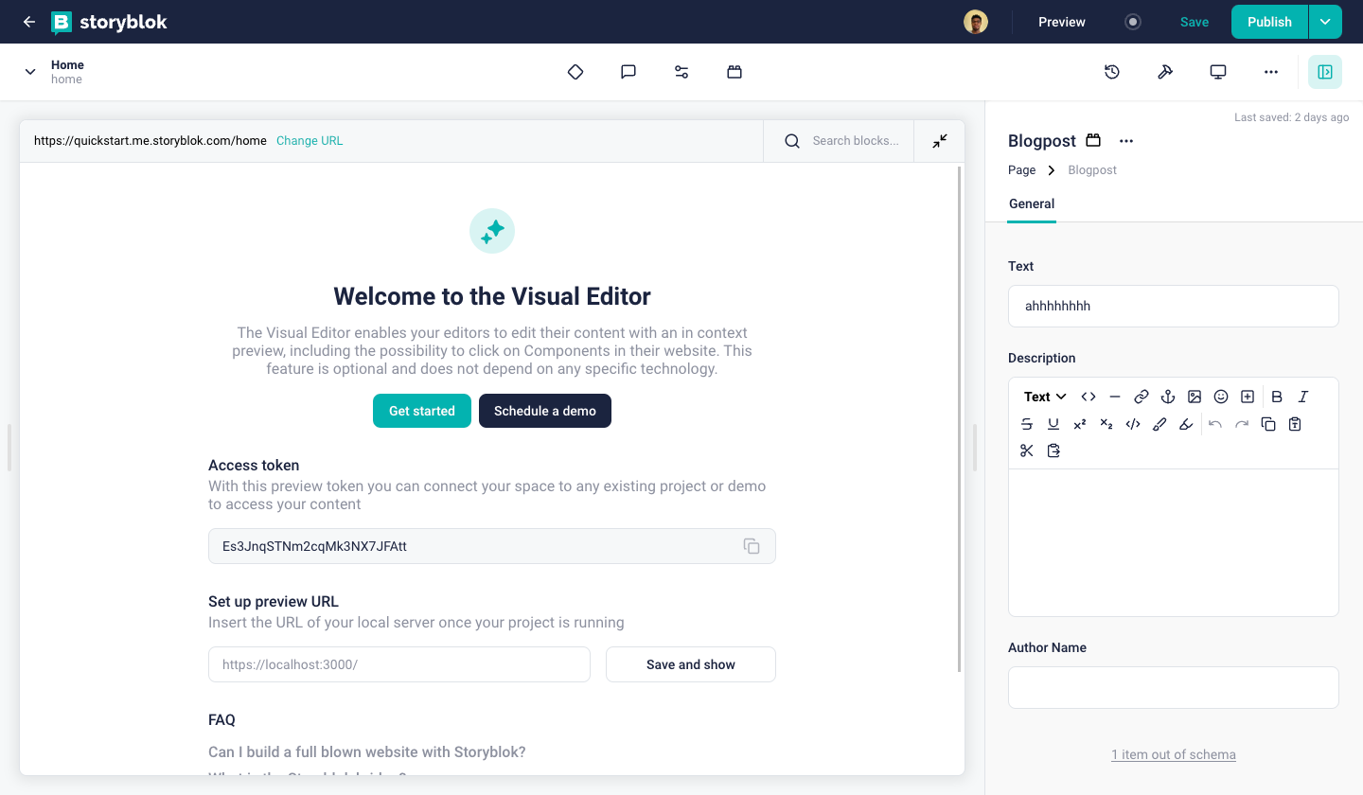Select the General tab
The width and height of the screenshot is (1363, 795).
click(x=1032, y=203)
